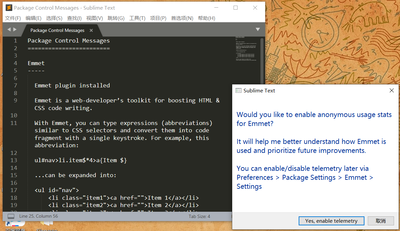Screen dimensions: 400x231
Task: Open the 查找(I) menu
Action: [x=74, y=18]
